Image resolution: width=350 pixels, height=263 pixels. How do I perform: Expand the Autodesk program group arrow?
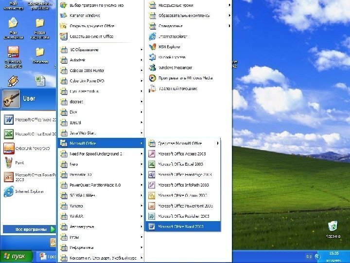click(141, 60)
